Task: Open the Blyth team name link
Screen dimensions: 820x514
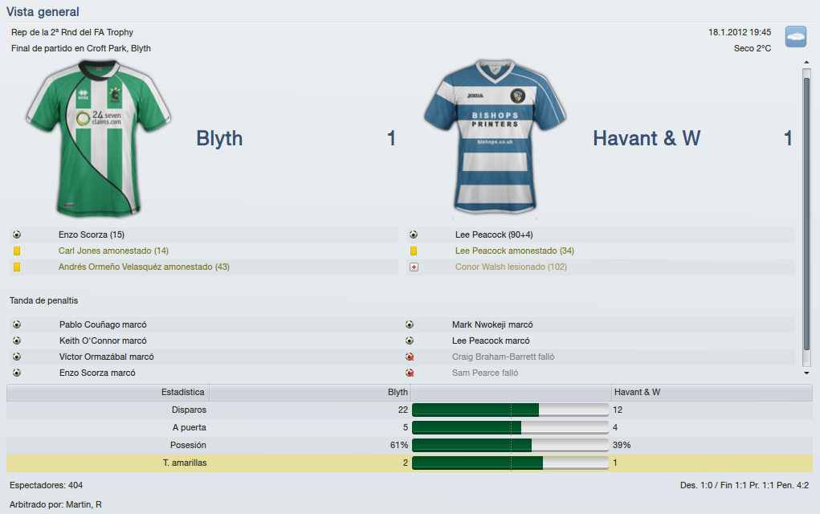Action: (219, 139)
